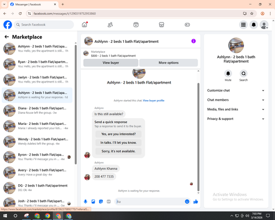This screenshot has height=220, width=275.
Task: Bookmark this page with star icon
Action: (252, 14)
